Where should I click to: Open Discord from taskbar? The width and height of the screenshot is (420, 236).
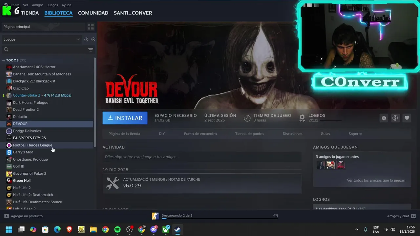(x=154, y=229)
